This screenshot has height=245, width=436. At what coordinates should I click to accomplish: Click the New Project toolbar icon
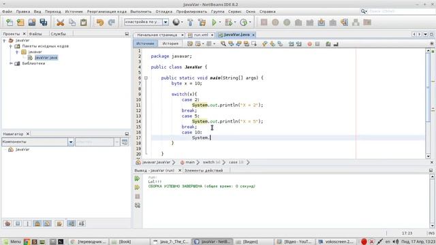[20, 22]
